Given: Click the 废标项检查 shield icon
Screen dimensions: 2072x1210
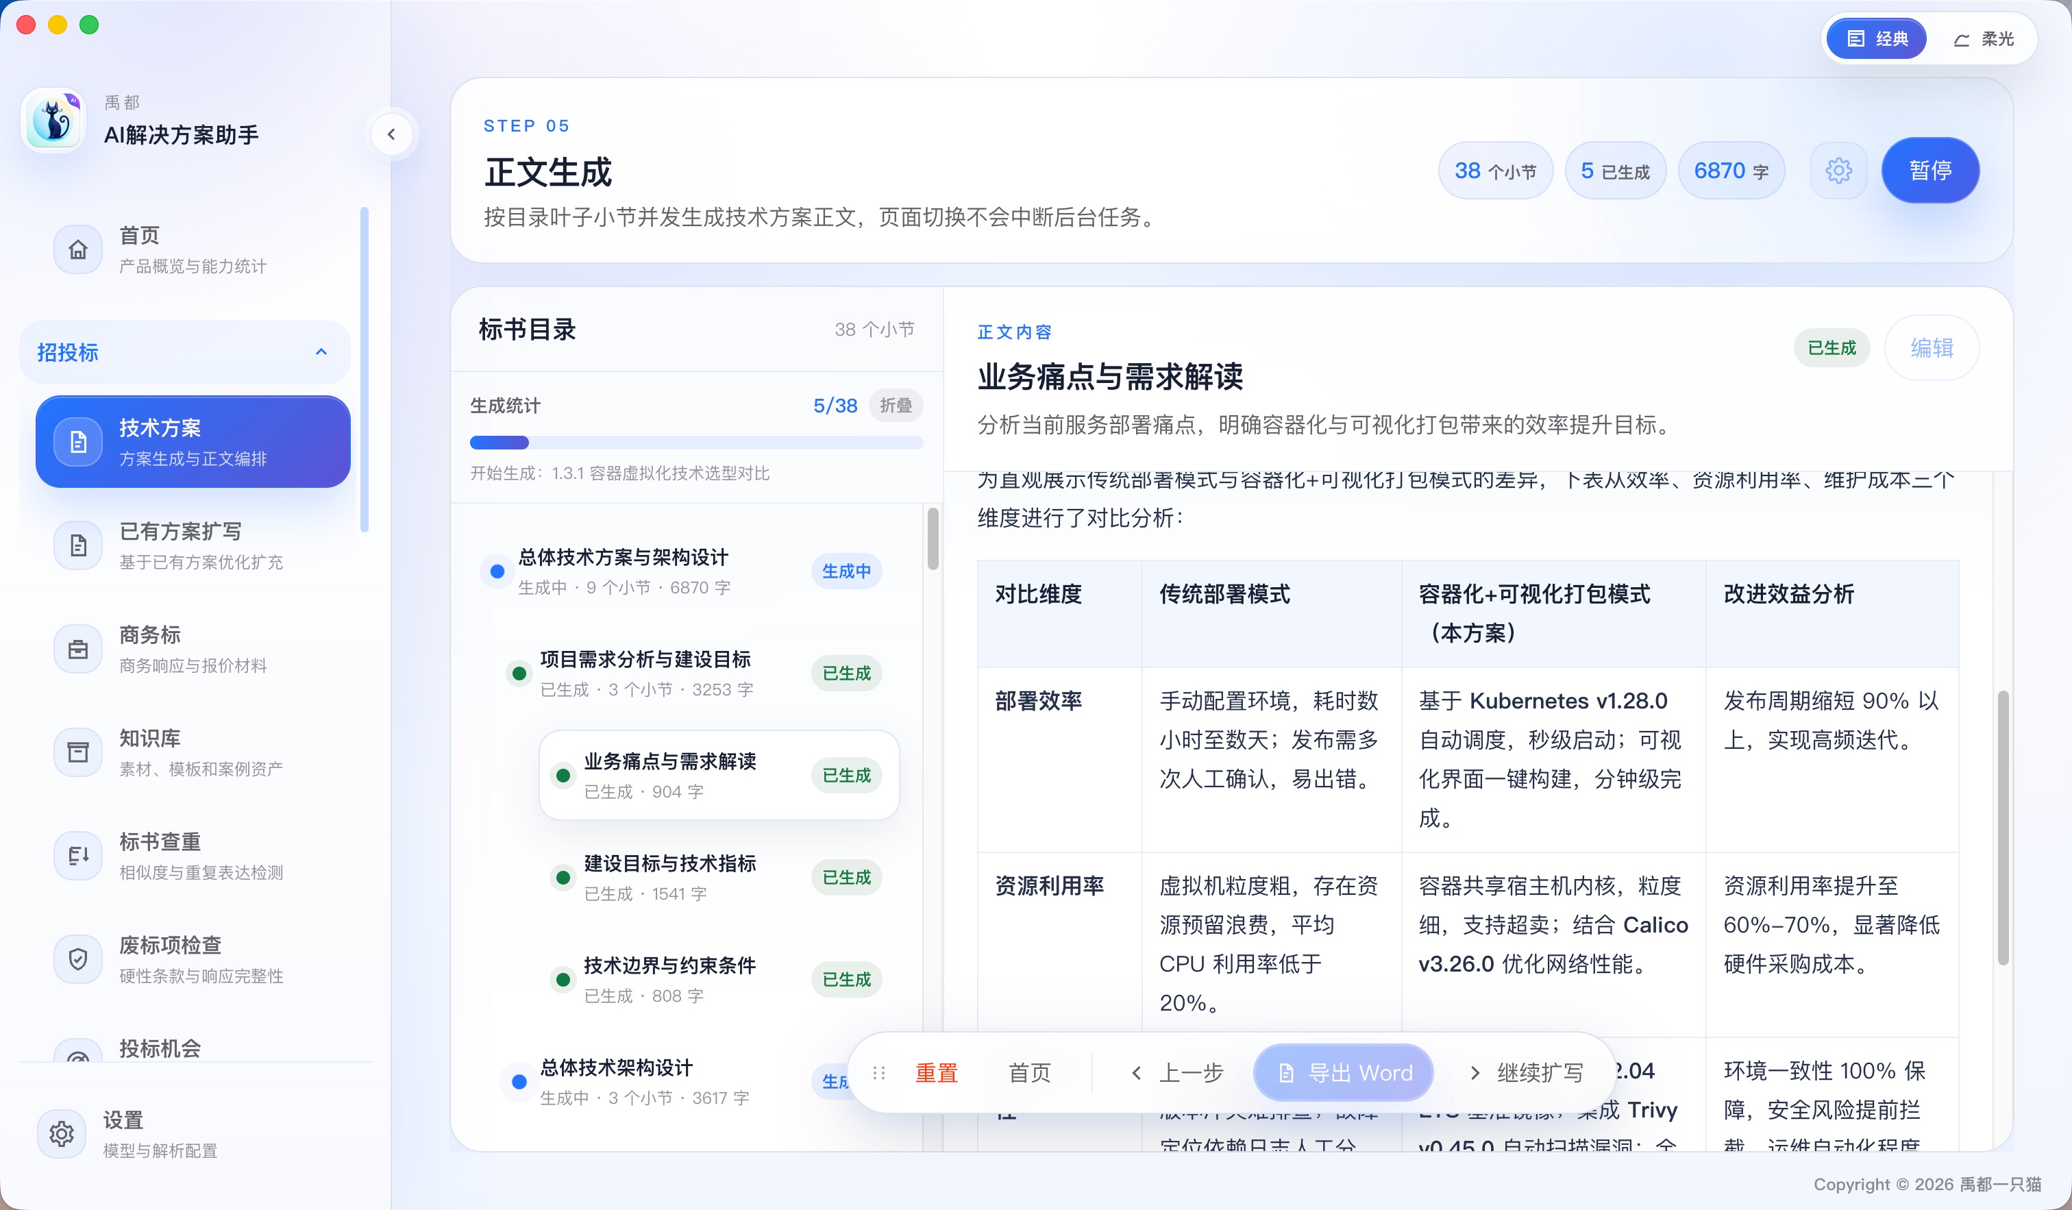Looking at the screenshot, I should (78, 959).
